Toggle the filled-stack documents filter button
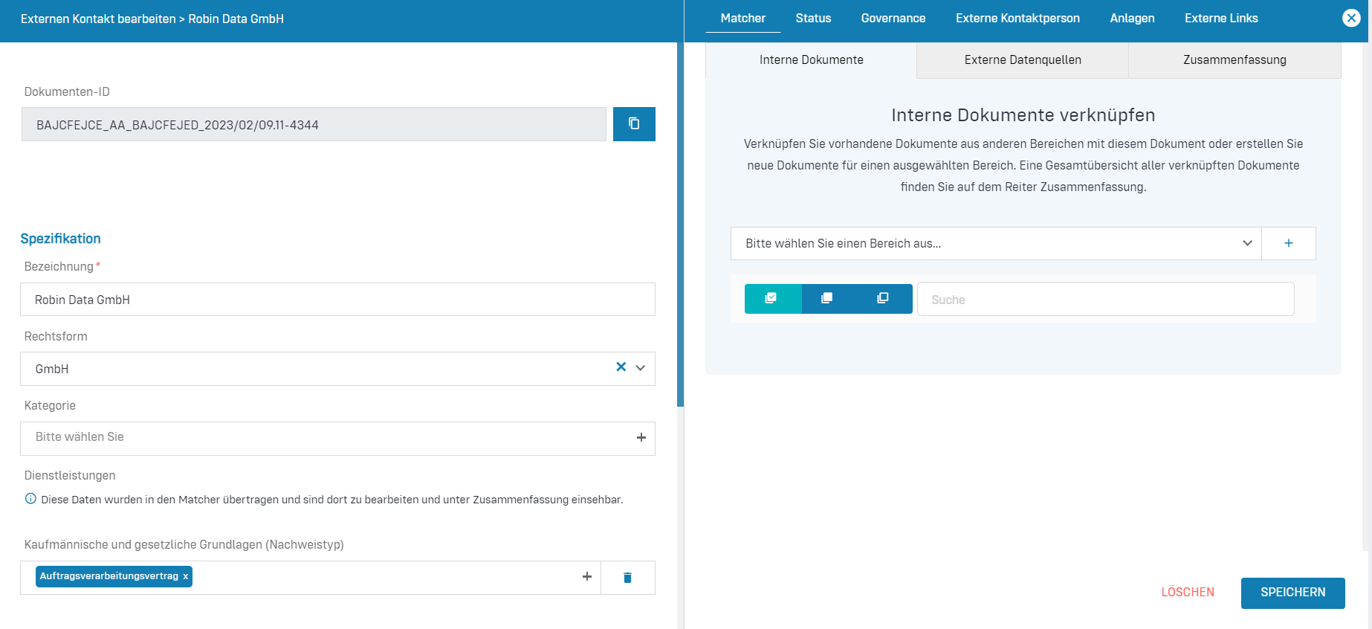The width and height of the screenshot is (1372, 629). 827,299
